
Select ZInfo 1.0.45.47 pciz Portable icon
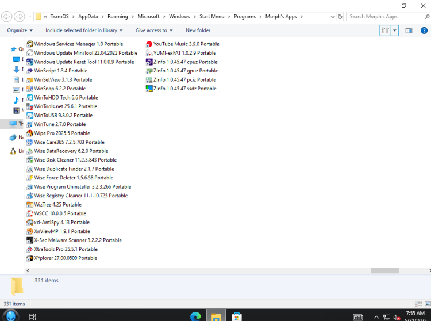[x=149, y=80]
